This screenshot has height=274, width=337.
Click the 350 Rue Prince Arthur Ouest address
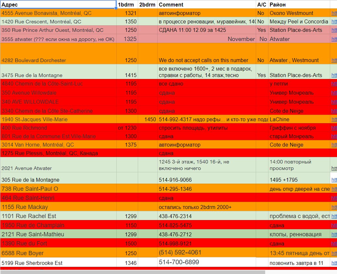click(58, 30)
